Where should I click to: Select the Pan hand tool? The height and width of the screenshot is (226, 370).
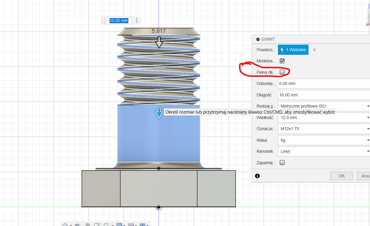88,225
